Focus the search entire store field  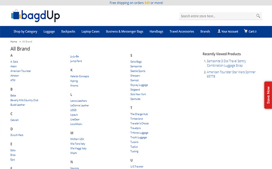tap(220, 16)
